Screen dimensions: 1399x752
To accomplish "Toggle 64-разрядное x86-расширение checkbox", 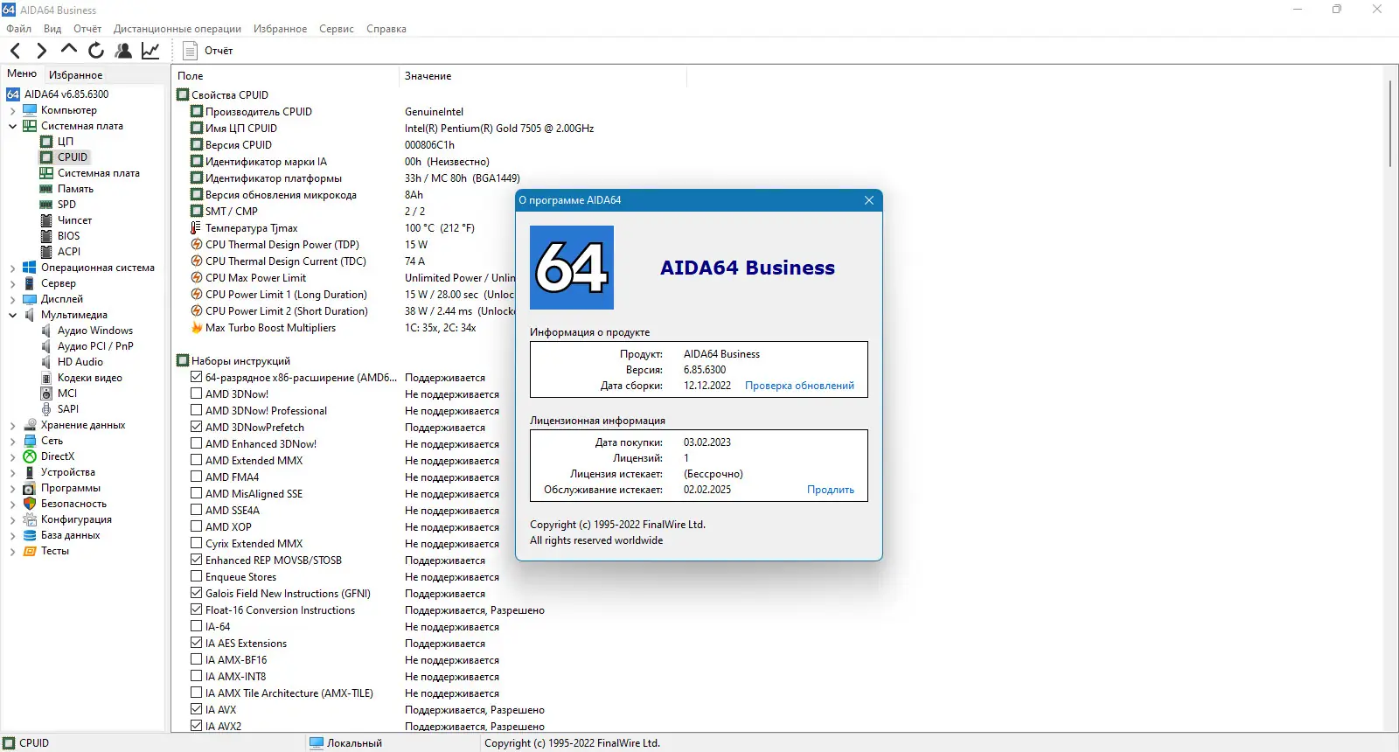I will (x=197, y=378).
